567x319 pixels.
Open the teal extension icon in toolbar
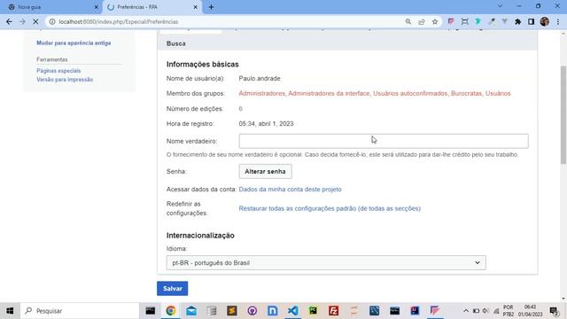(478, 21)
